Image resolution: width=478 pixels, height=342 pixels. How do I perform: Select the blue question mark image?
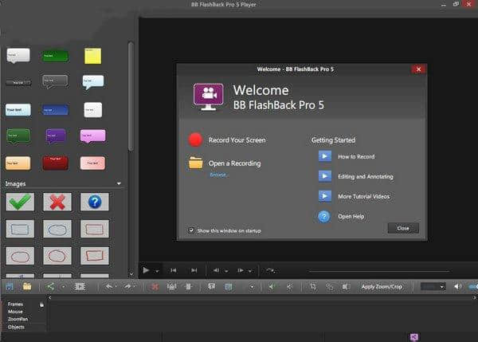click(94, 202)
